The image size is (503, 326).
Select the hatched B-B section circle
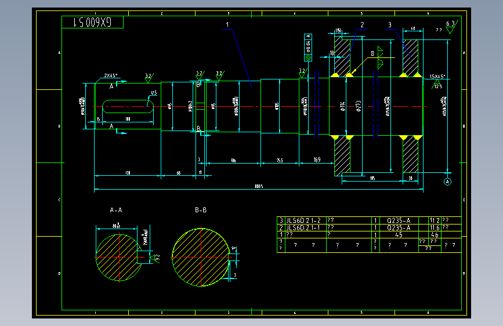tap(201, 257)
